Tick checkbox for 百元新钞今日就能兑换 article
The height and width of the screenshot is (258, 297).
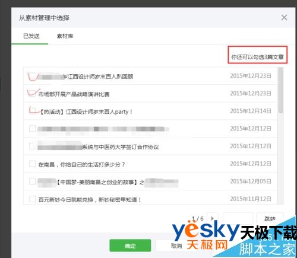pos(32,199)
